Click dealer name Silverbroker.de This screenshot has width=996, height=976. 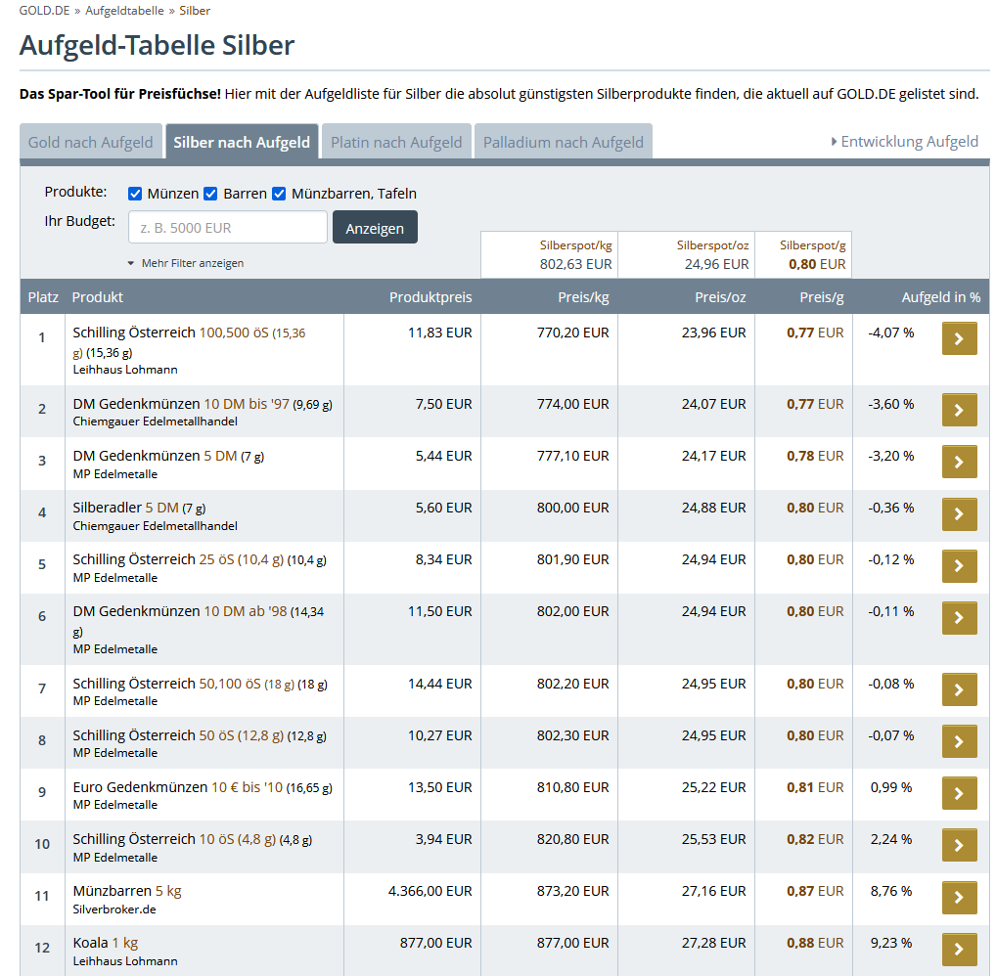(114, 909)
